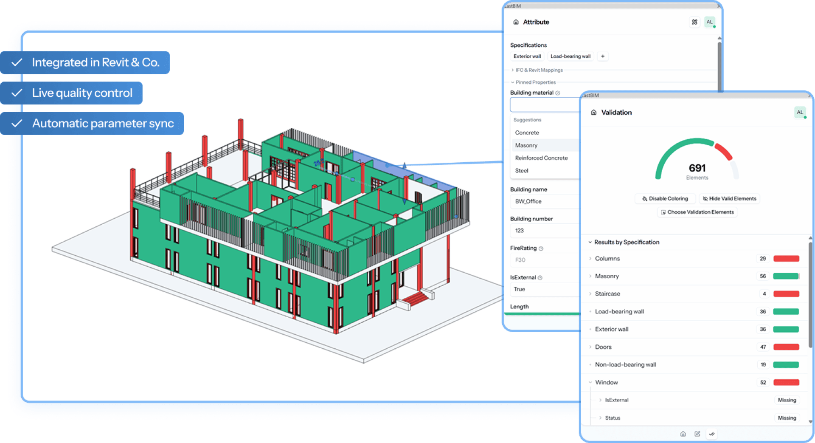Viewport: 815px width, 443px height.
Task: Click the eye icon on the Hide Valid Elements button
Action: tap(705, 198)
